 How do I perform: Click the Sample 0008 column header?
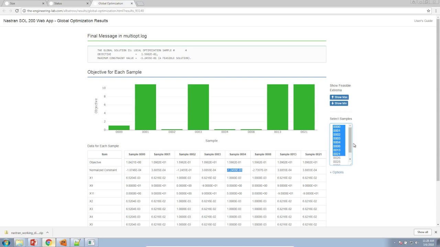click(x=263, y=154)
